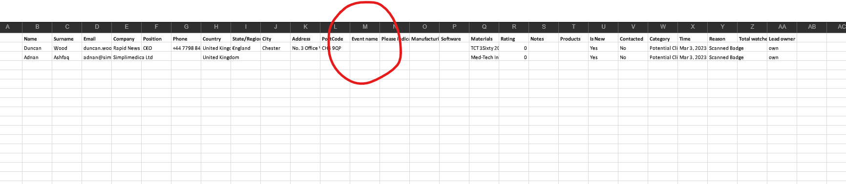
Task: Select column C header
Action: point(67,27)
